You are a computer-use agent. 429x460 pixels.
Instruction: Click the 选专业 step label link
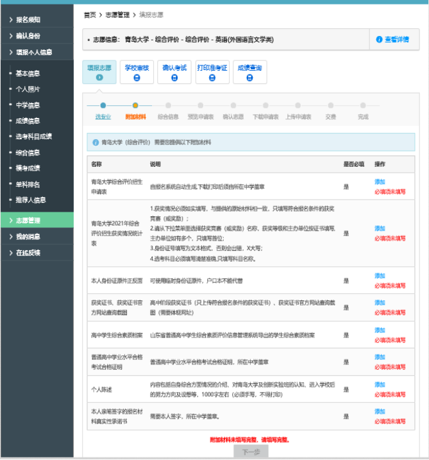pos(103,117)
